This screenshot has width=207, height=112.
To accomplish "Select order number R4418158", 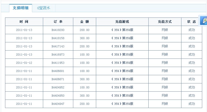I will (58, 38).
